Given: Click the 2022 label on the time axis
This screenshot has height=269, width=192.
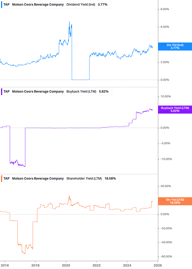Looking at the screenshot, I should click(x=96, y=266).
